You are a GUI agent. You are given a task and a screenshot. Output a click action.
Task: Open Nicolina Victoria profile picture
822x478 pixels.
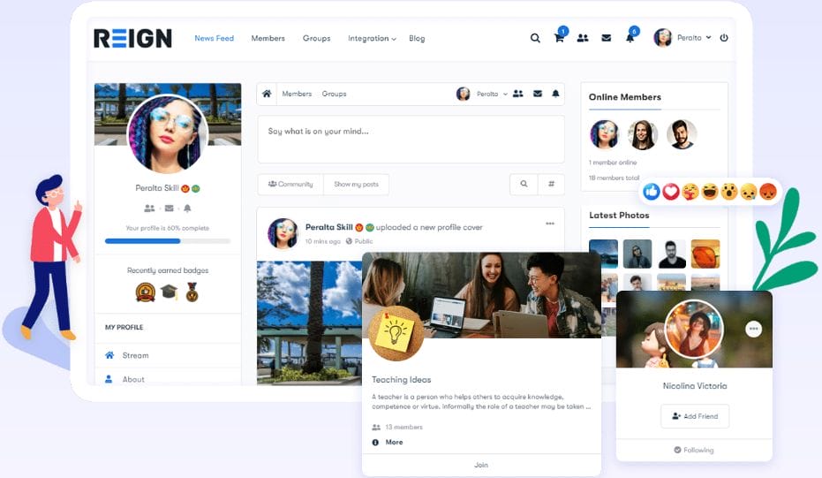coord(694,330)
